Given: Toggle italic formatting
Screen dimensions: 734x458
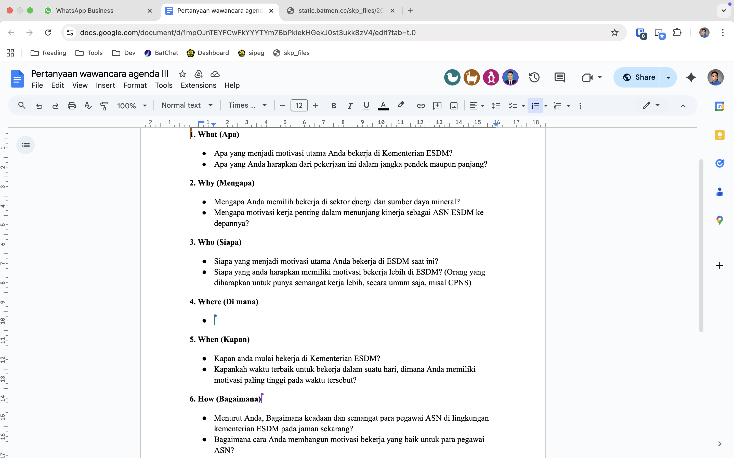Looking at the screenshot, I should (x=350, y=106).
